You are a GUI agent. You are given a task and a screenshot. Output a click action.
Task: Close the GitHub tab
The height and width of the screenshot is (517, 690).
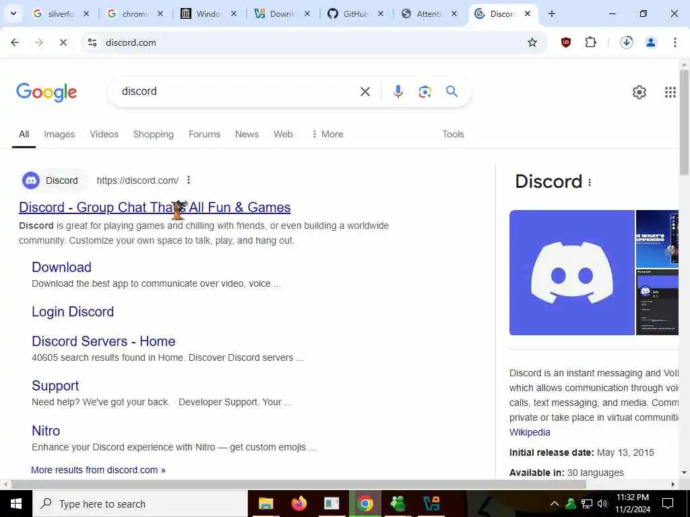(381, 13)
